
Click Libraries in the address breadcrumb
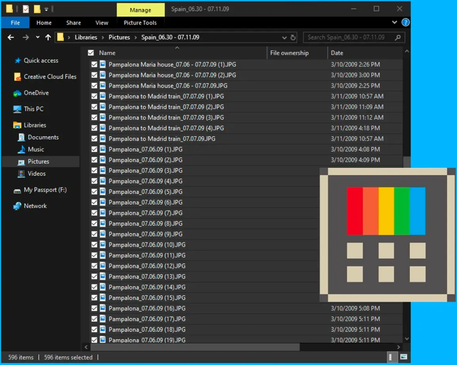click(86, 38)
